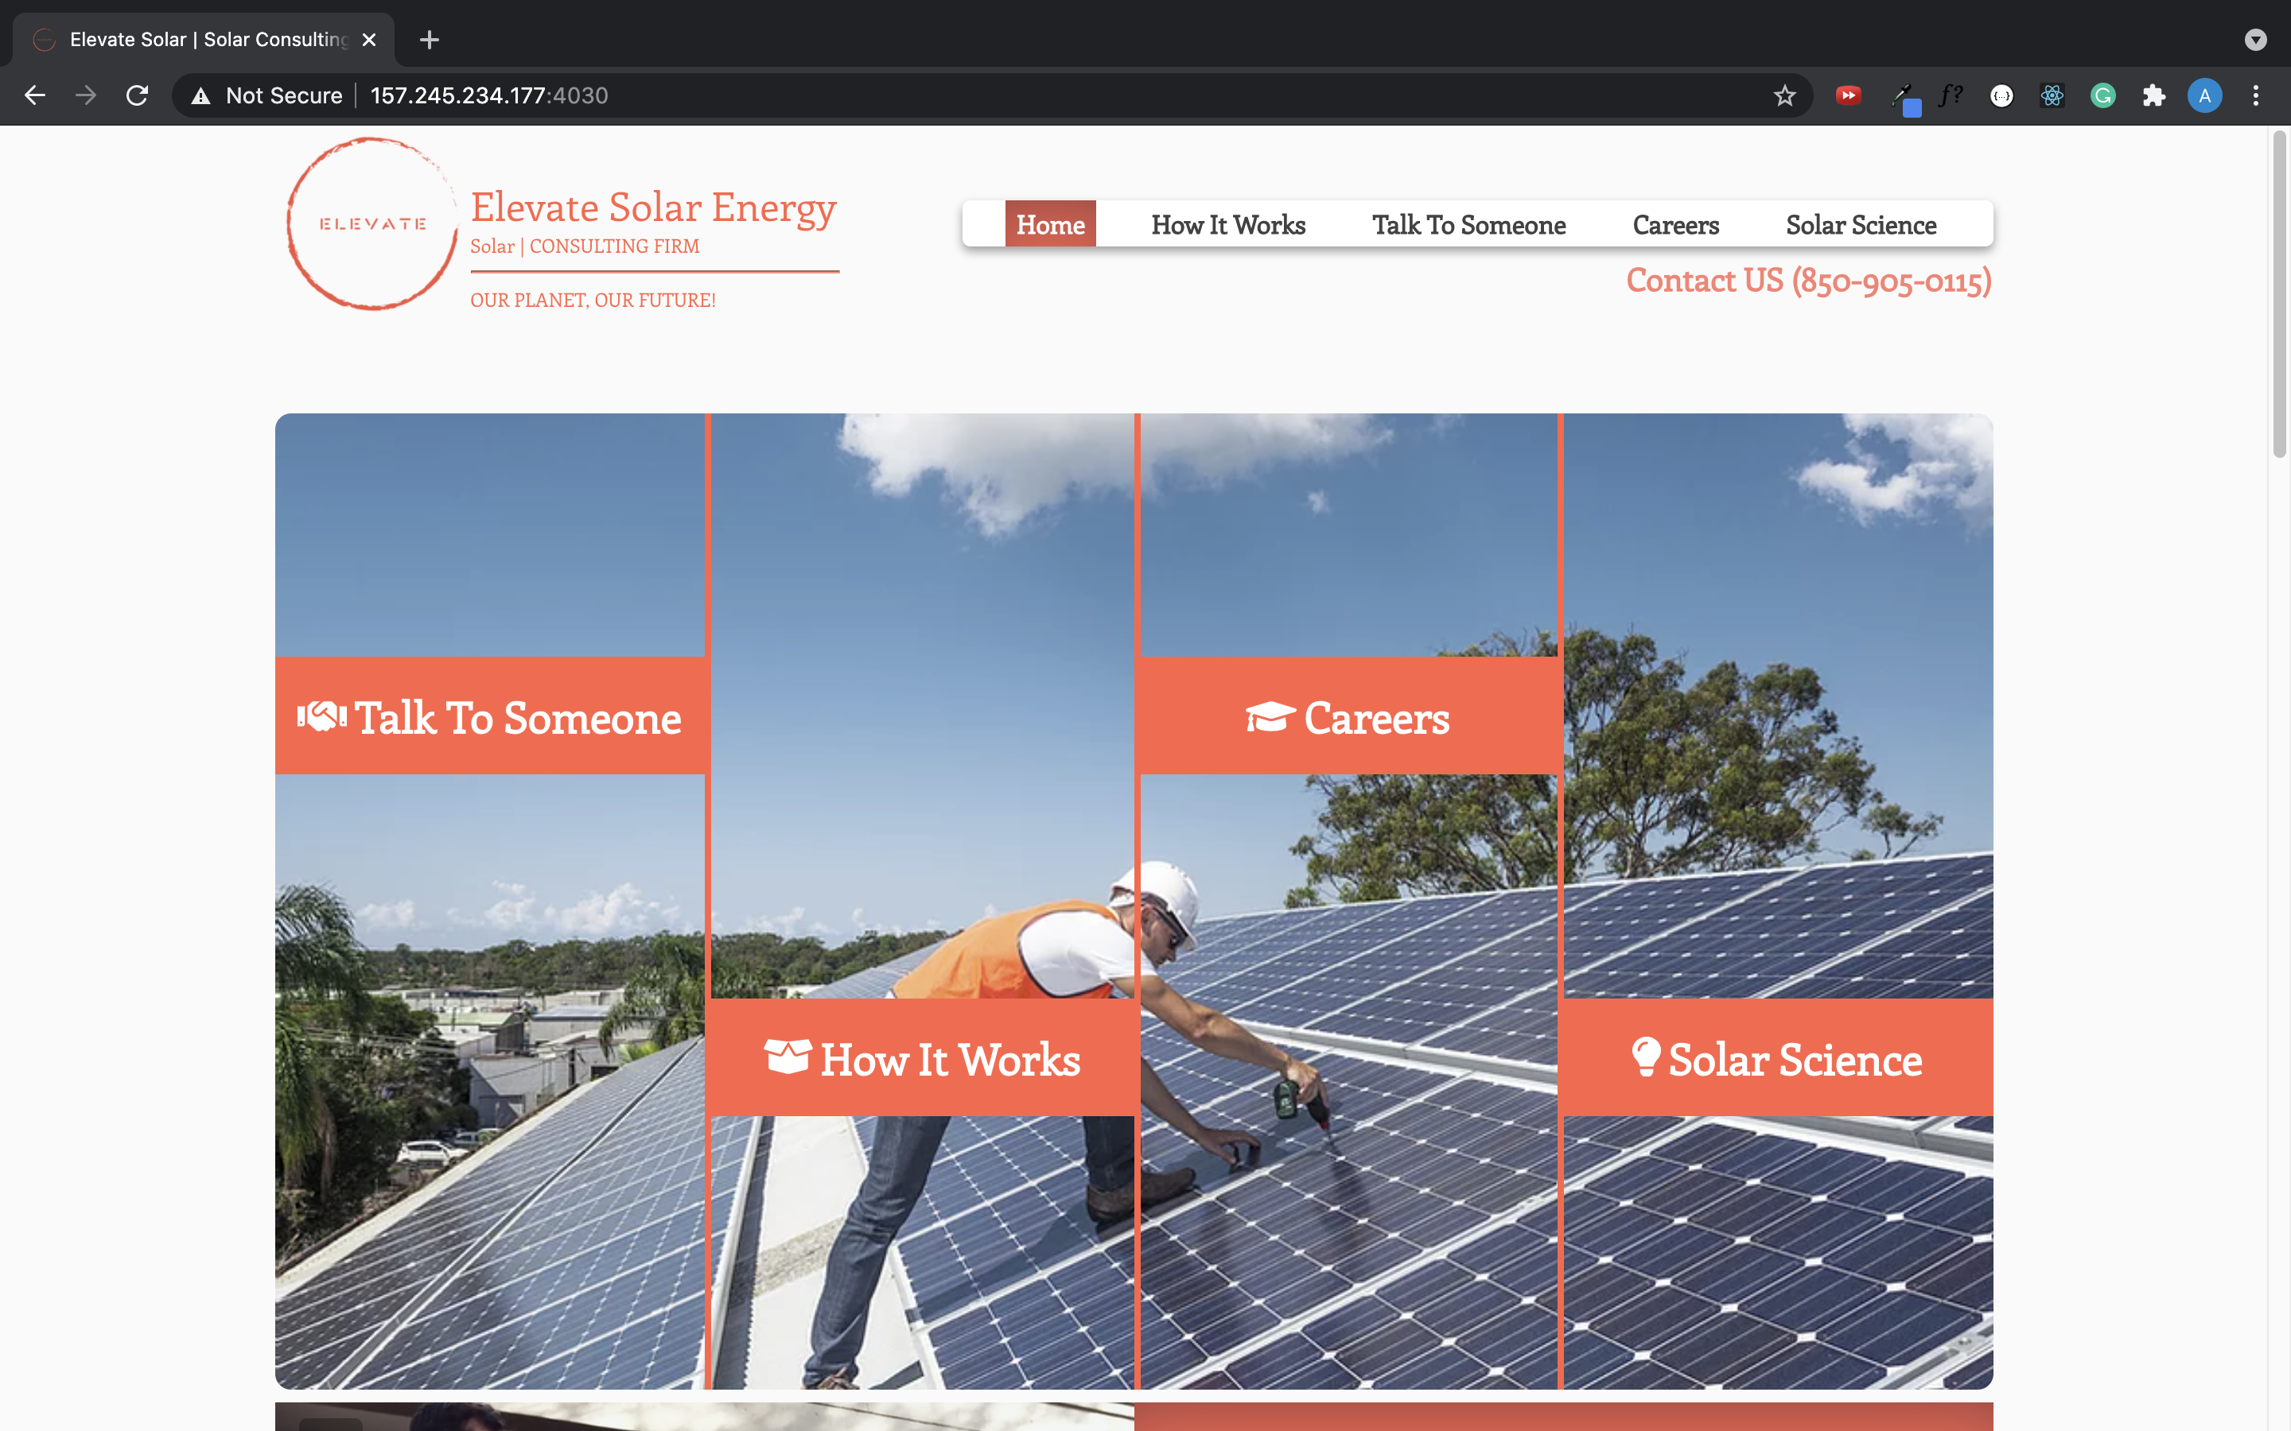This screenshot has width=2291, height=1431.
Task: Select the Home navigation tab
Action: [1051, 223]
